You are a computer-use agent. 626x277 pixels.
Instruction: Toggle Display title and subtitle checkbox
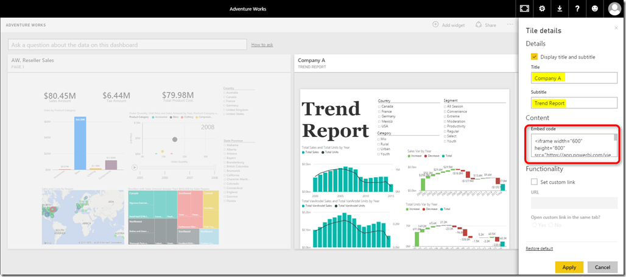(x=534, y=57)
